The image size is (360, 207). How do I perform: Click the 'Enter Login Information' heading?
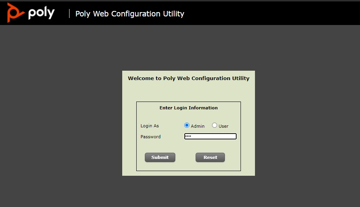[189, 108]
